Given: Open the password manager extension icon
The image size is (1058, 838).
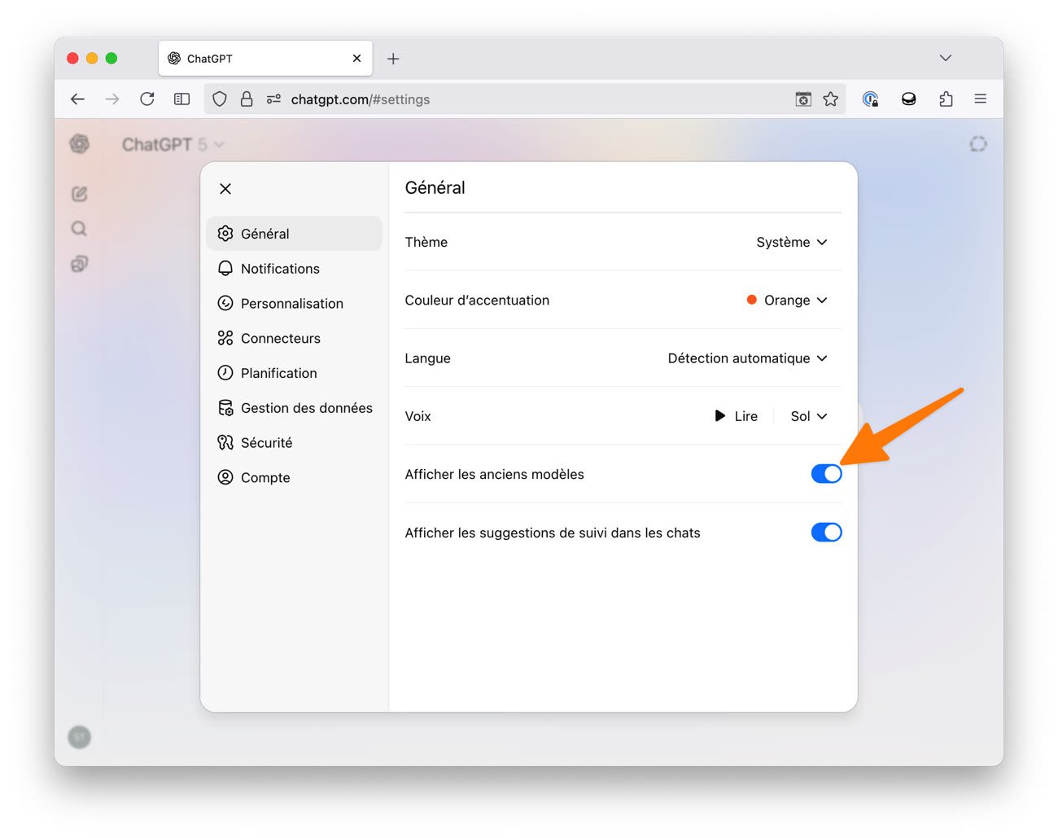Looking at the screenshot, I should click(870, 99).
